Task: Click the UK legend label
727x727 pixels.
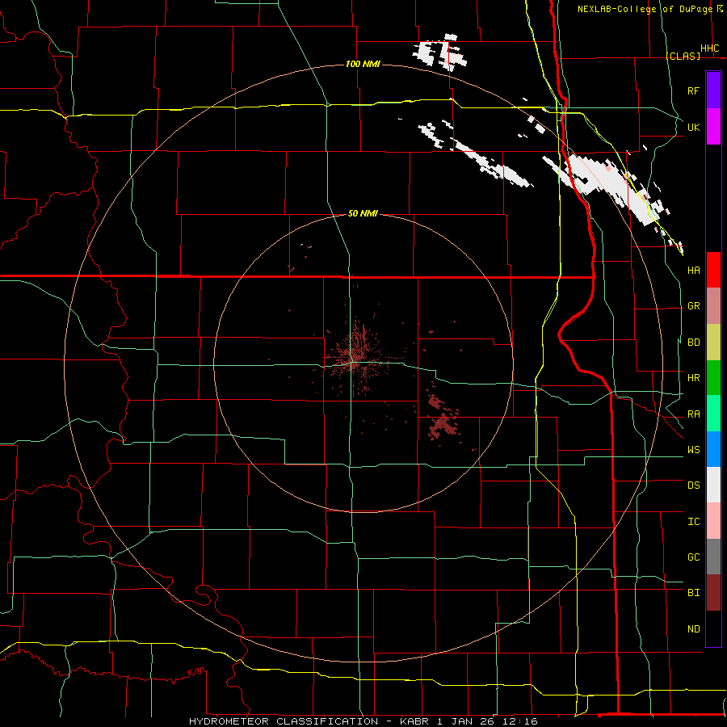Action: point(694,127)
